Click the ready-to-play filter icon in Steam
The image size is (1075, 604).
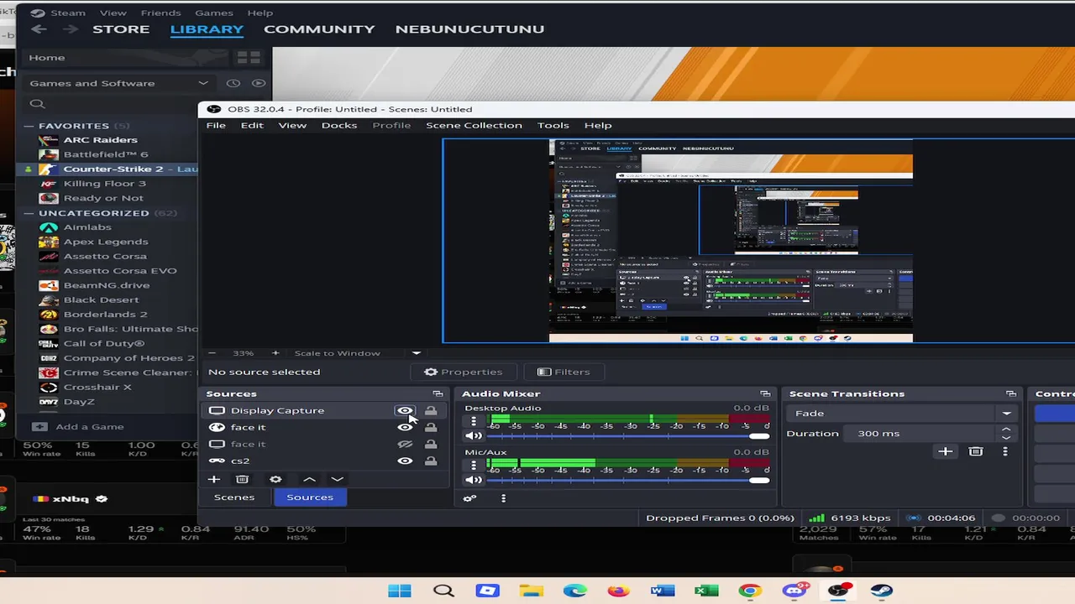259,83
